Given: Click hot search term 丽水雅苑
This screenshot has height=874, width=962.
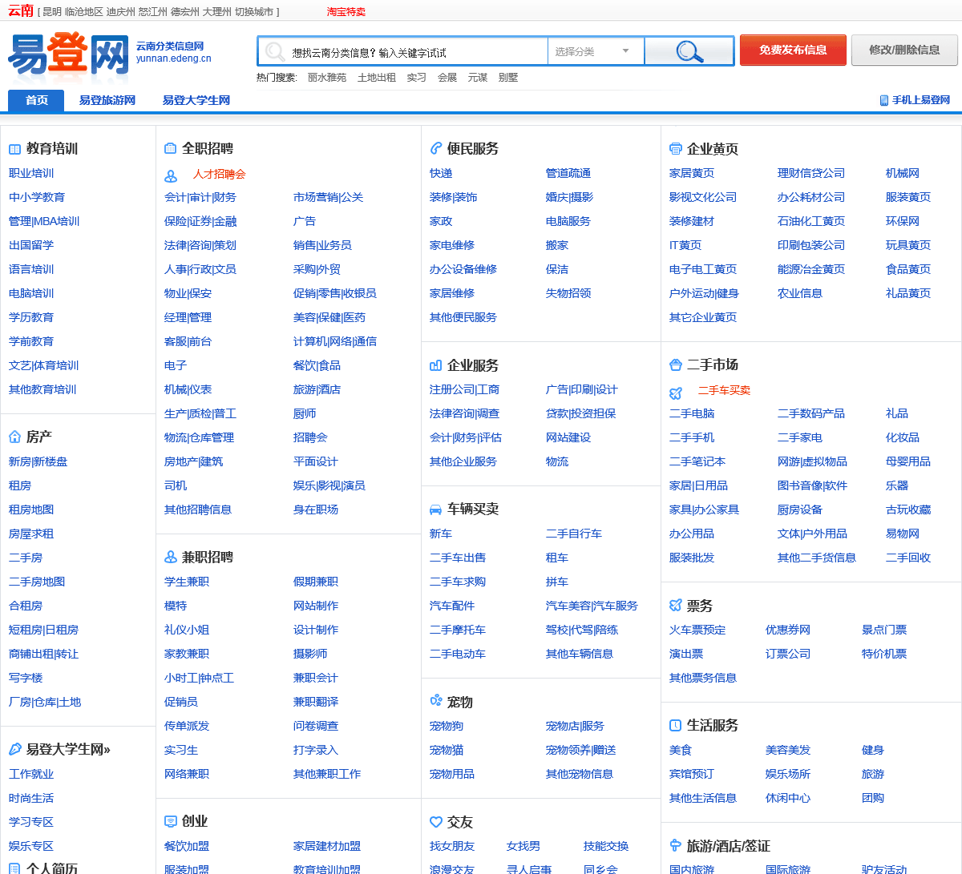Looking at the screenshot, I should click(x=327, y=78).
